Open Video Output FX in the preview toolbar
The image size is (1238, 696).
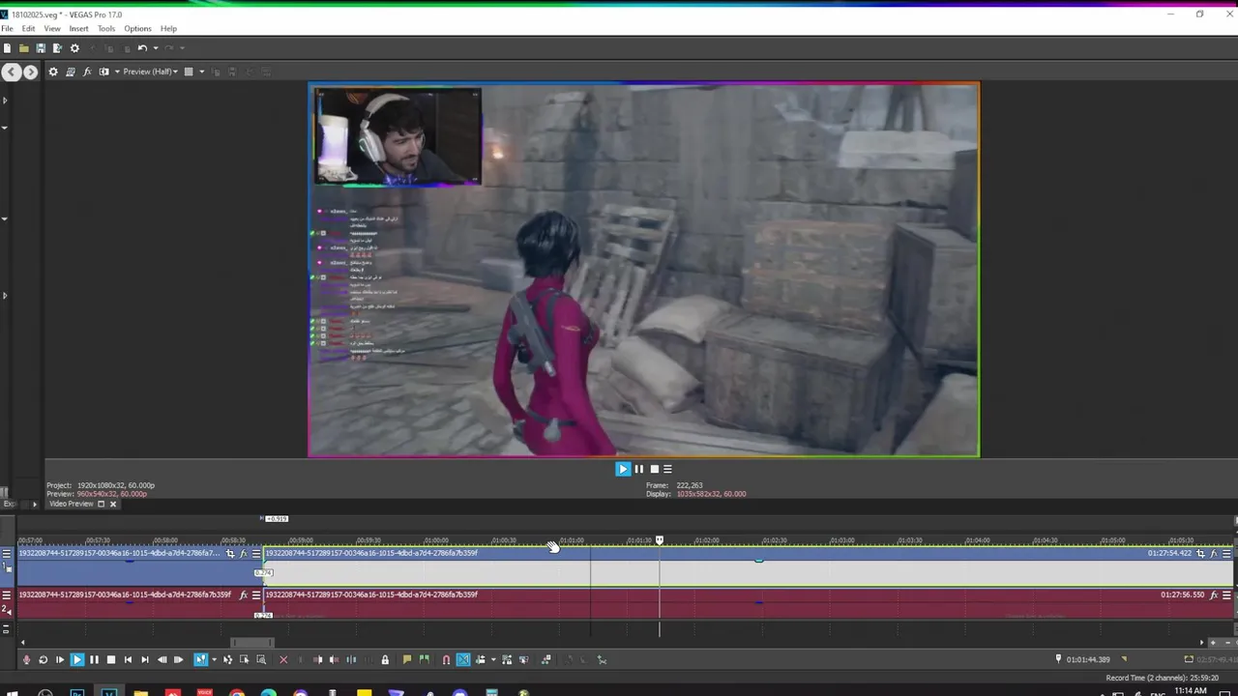tap(87, 72)
